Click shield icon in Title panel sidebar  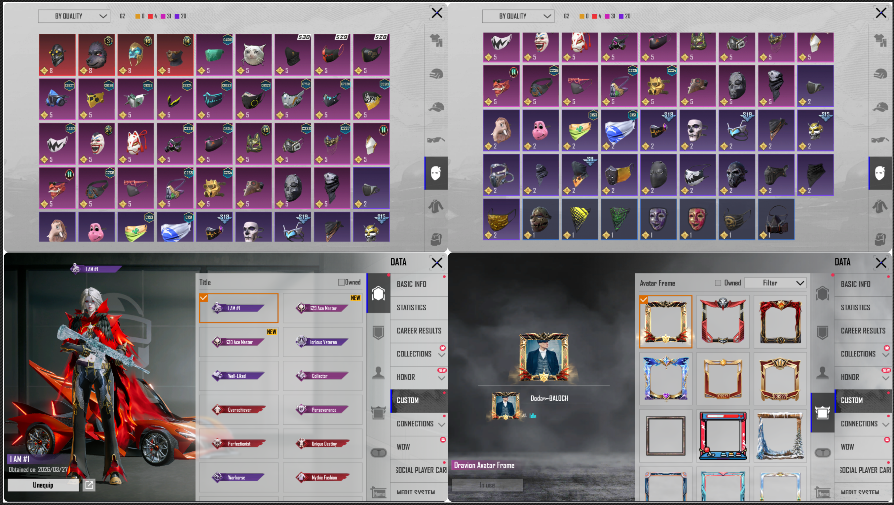point(378,332)
